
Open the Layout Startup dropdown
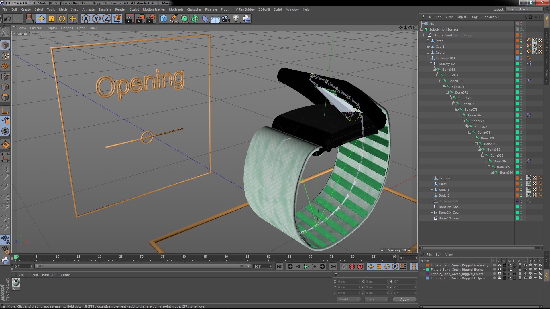click(x=524, y=9)
